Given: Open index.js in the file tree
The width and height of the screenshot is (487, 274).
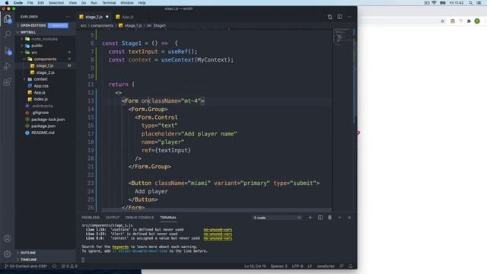Looking at the screenshot, I should (45, 100).
